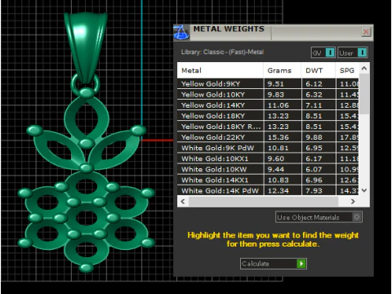Click grams value 11.06
Image resolution: width=392 pixels, height=294 pixels.
point(278,105)
